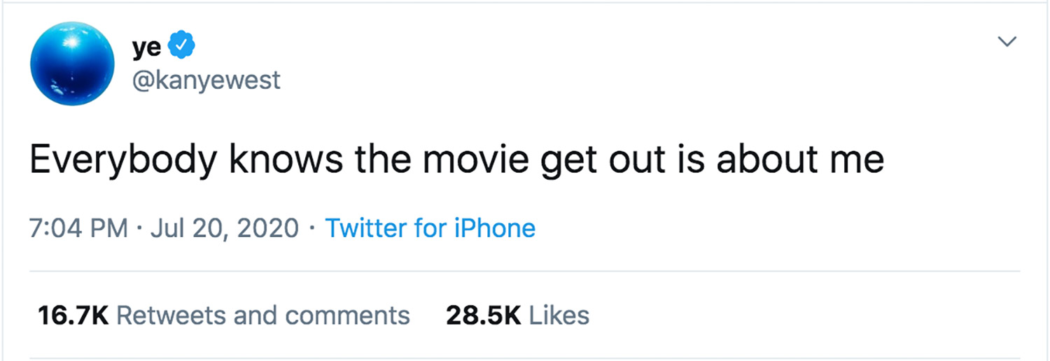Click the 7:04 PM timestamp

[78, 229]
